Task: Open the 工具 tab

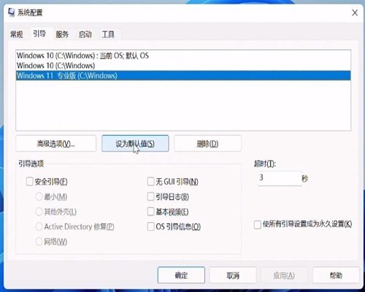Action: [108, 34]
